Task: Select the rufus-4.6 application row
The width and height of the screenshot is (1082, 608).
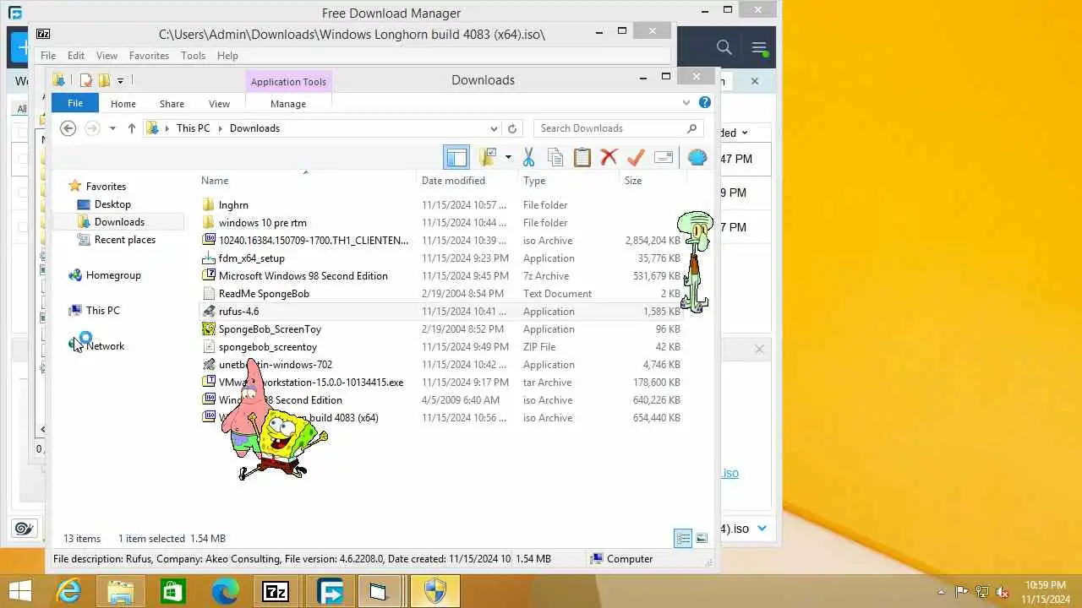Action: 441,312
